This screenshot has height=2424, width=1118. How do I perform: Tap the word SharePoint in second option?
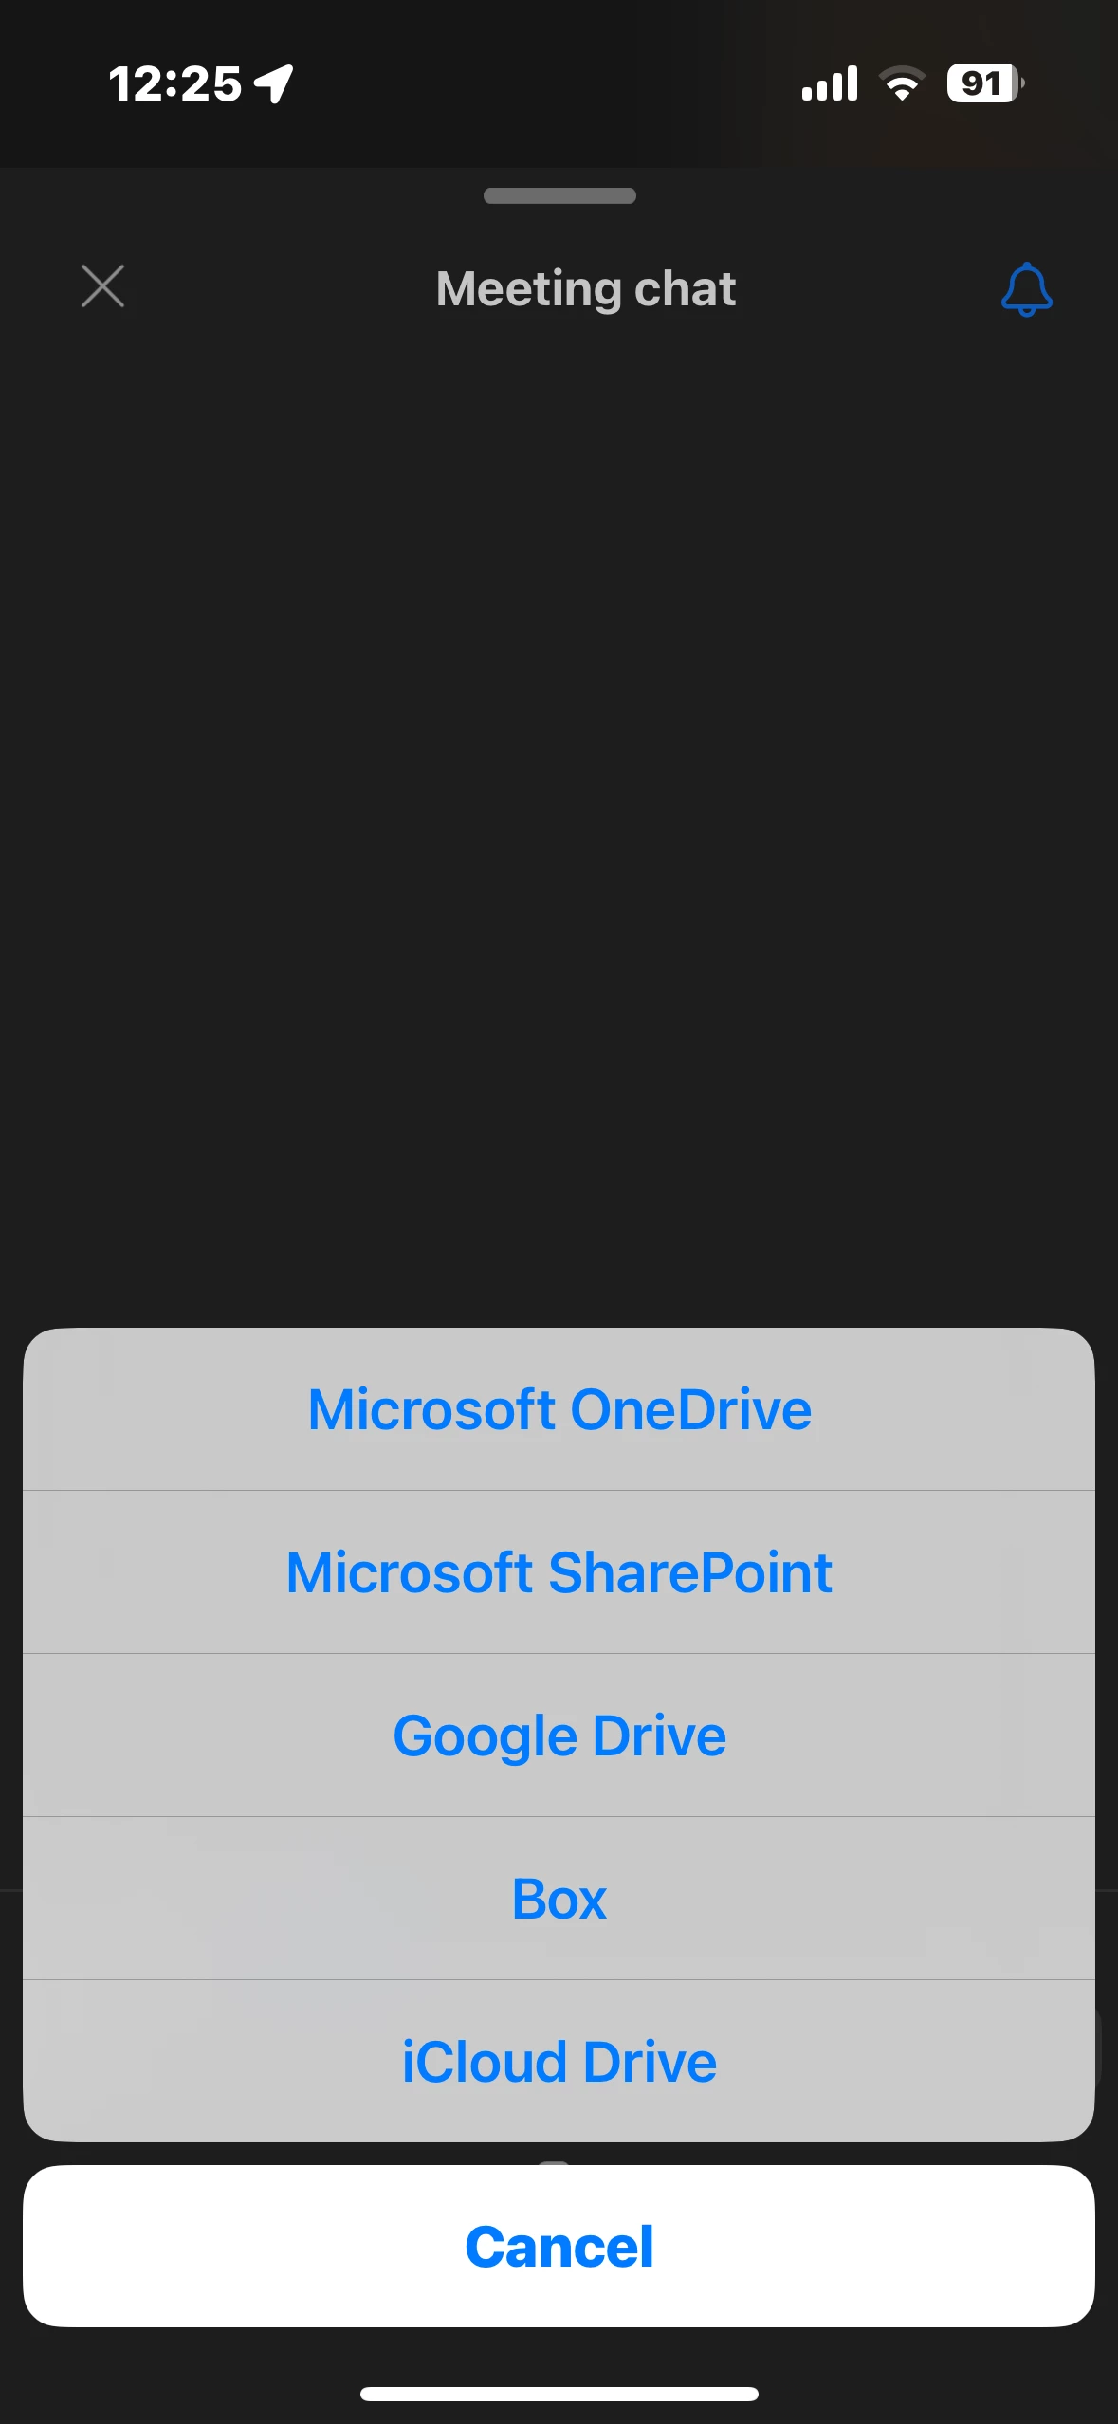[x=690, y=1572]
